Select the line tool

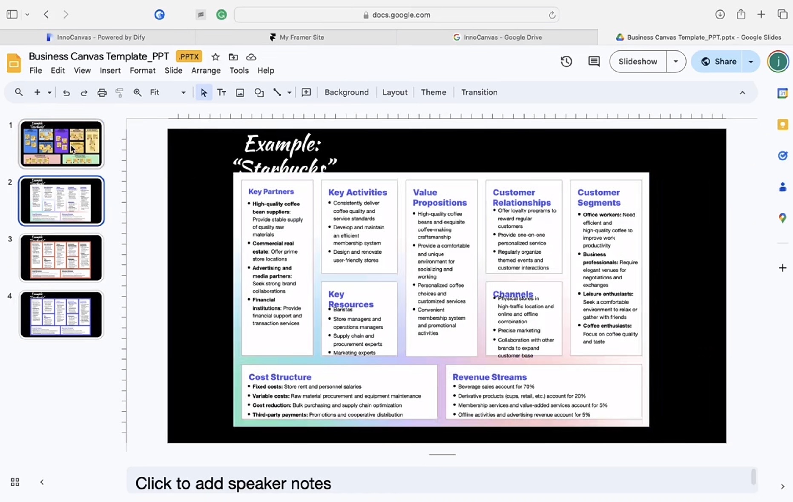point(277,92)
